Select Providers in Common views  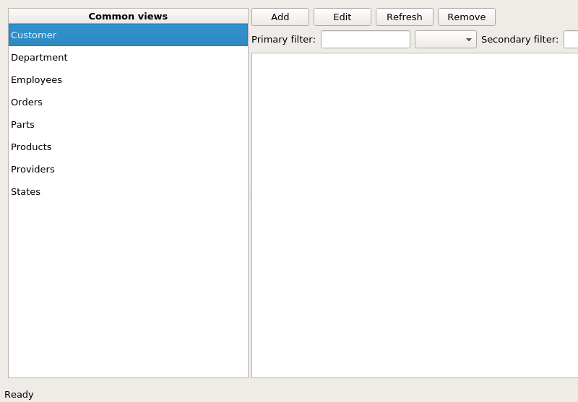(128, 170)
